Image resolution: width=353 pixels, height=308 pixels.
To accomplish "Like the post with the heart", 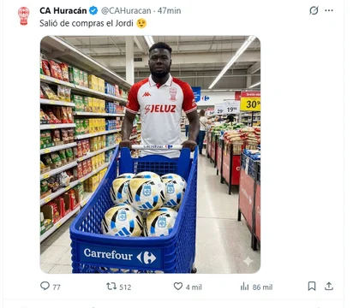I will pos(178,286).
